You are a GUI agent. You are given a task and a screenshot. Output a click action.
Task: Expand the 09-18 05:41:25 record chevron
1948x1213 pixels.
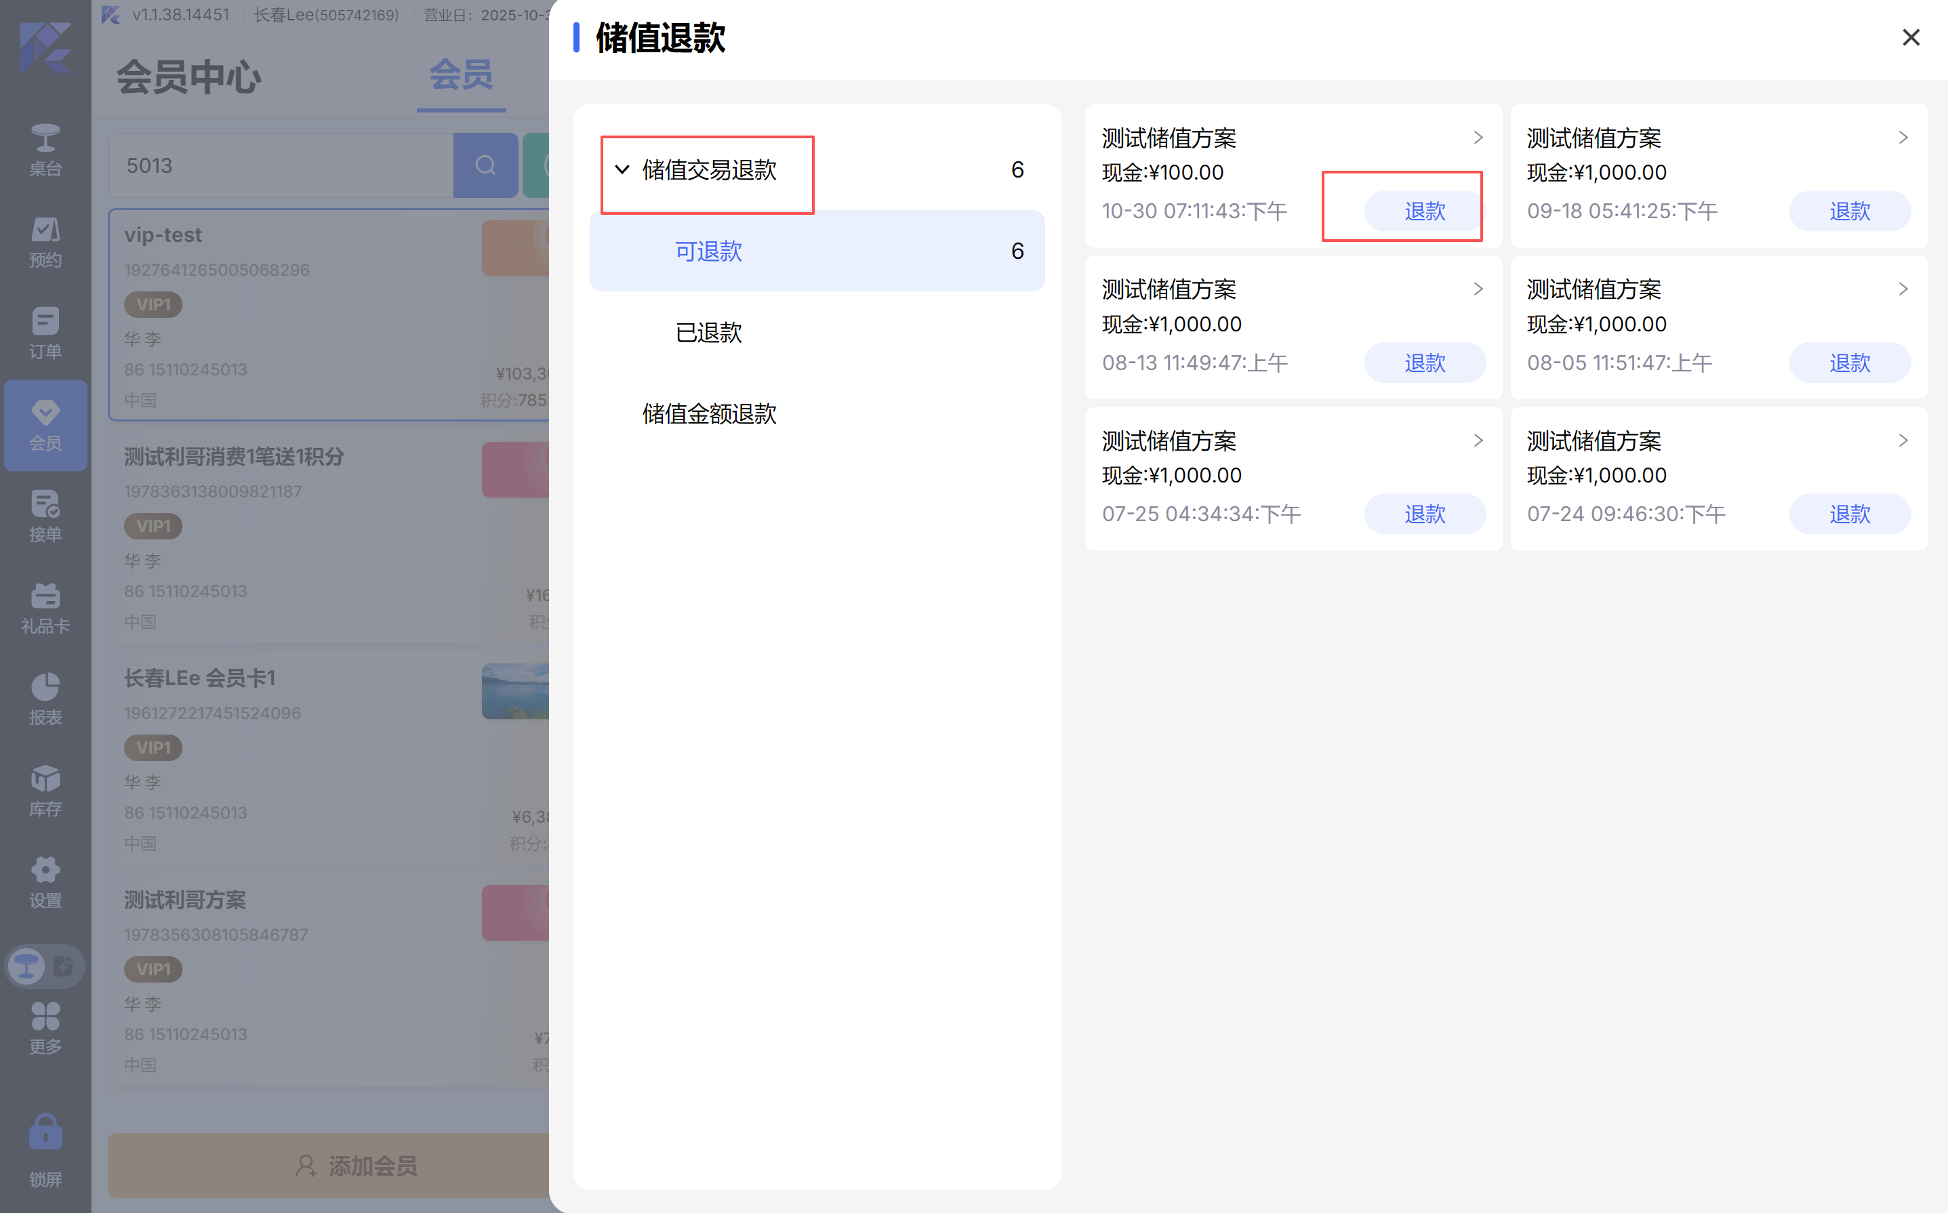coord(1903,138)
